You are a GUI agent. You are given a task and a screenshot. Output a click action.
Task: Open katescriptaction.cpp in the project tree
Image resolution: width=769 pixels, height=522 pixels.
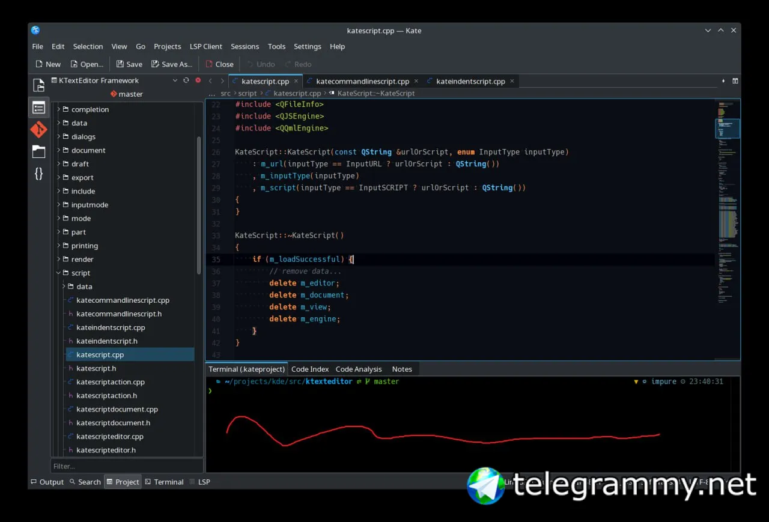coord(111,382)
